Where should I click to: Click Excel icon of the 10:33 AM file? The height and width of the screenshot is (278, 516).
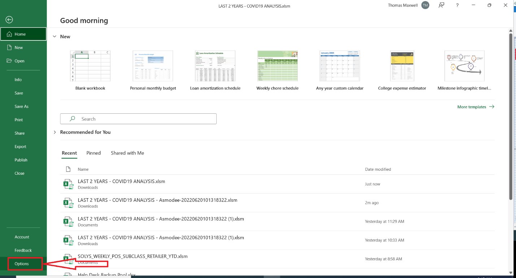pyautogui.click(x=68, y=241)
